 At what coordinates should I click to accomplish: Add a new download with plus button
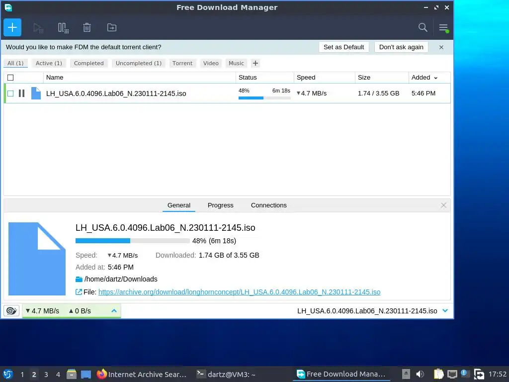click(12, 28)
